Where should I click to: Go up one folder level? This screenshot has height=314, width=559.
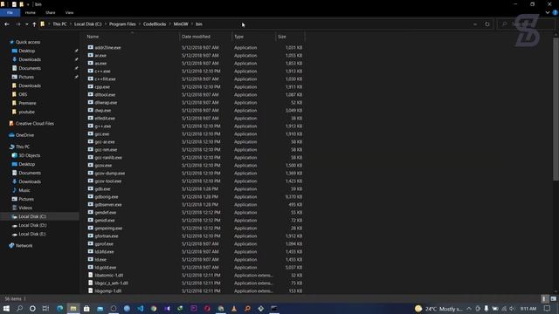(34, 24)
